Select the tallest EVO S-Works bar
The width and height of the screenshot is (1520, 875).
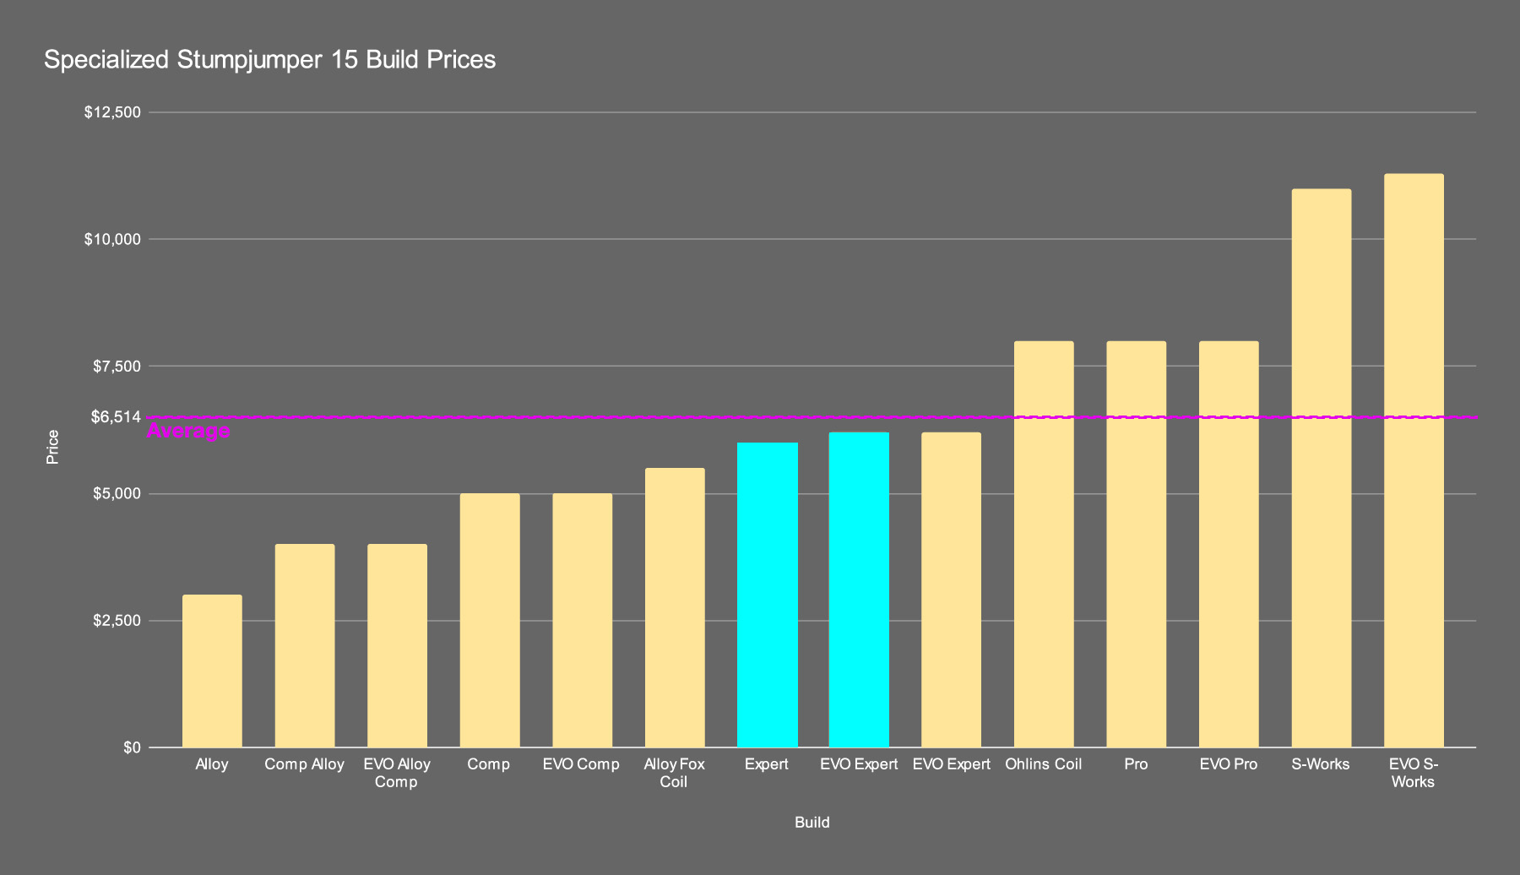point(1414,460)
